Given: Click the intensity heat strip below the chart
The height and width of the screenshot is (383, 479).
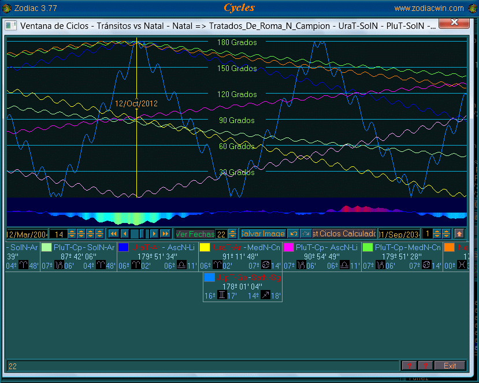Looking at the screenshot, I should (237, 212).
